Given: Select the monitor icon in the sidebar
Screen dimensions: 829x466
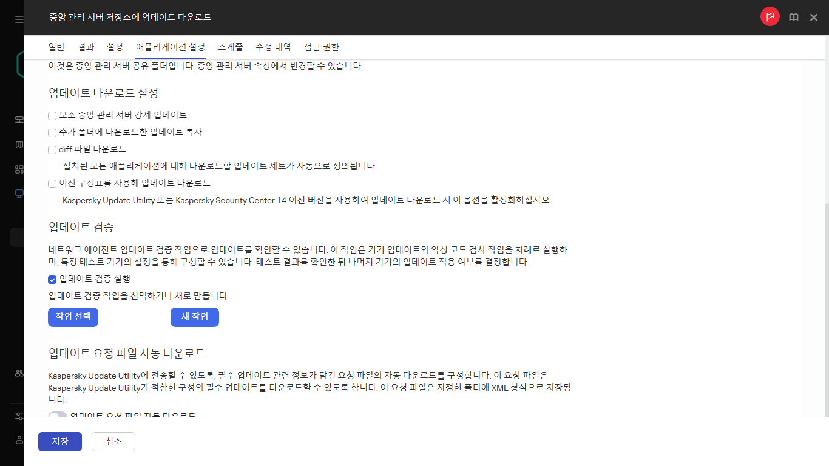Looking at the screenshot, I should point(18,192).
